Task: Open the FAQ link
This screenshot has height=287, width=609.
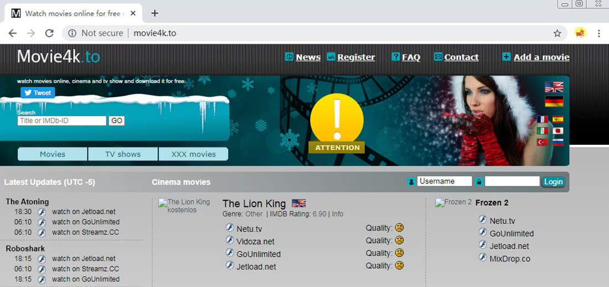Action: tap(411, 58)
